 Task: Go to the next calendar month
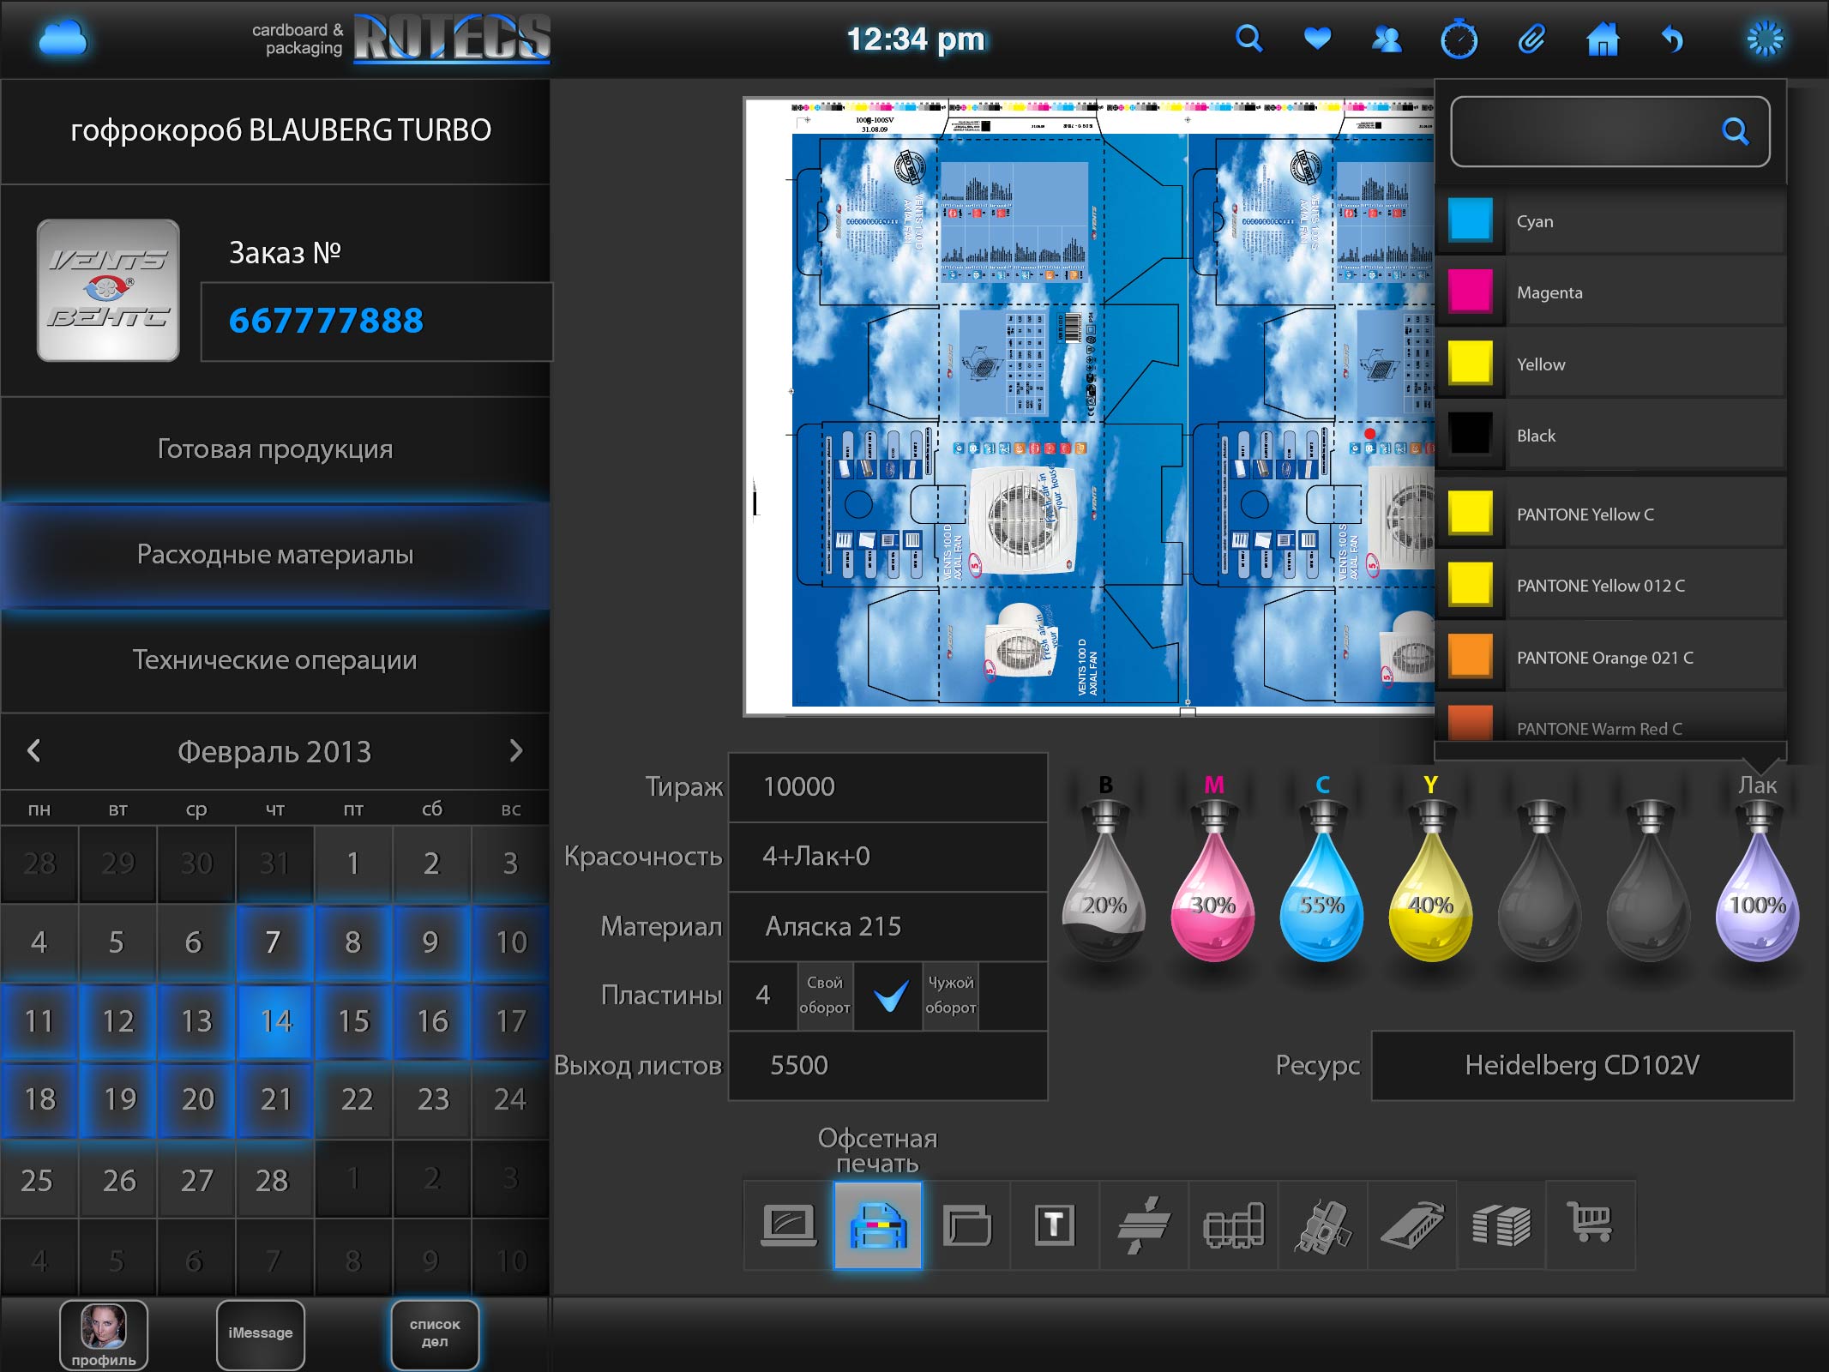515,751
